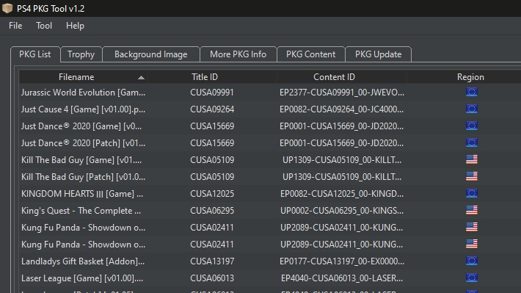The width and height of the screenshot is (521, 293).
Task: Click the US flag for King's Quest row
Action: [471, 211]
